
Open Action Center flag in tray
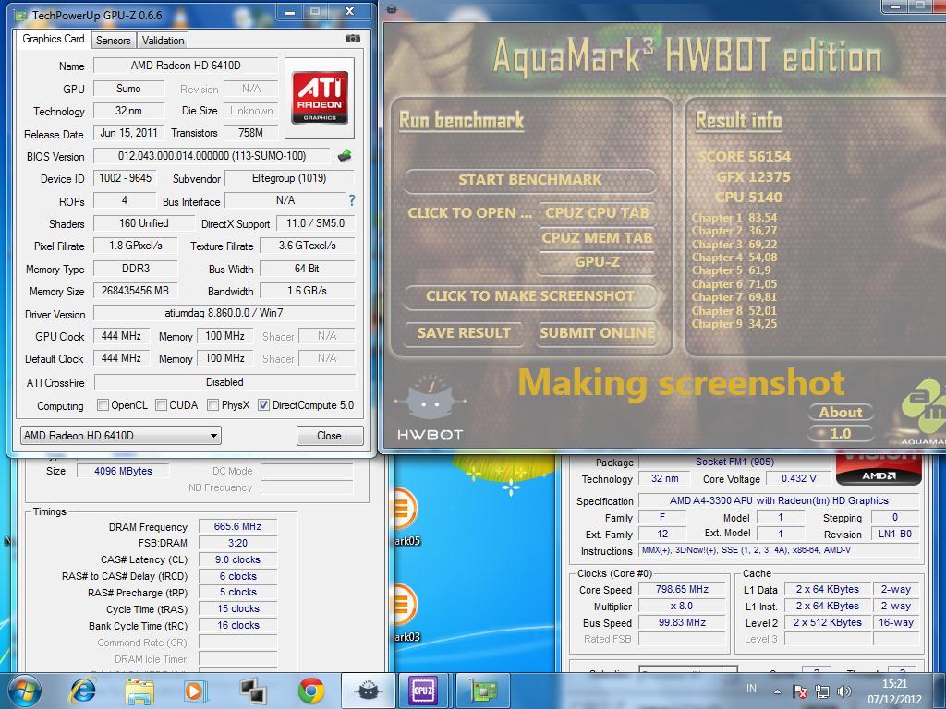click(800, 691)
